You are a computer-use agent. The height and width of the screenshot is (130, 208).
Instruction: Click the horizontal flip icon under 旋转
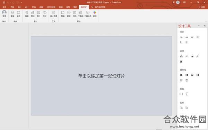pyautogui.click(x=181, y=94)
